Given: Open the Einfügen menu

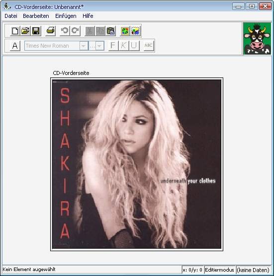Looking at the screenshot, I should [66, 16].
